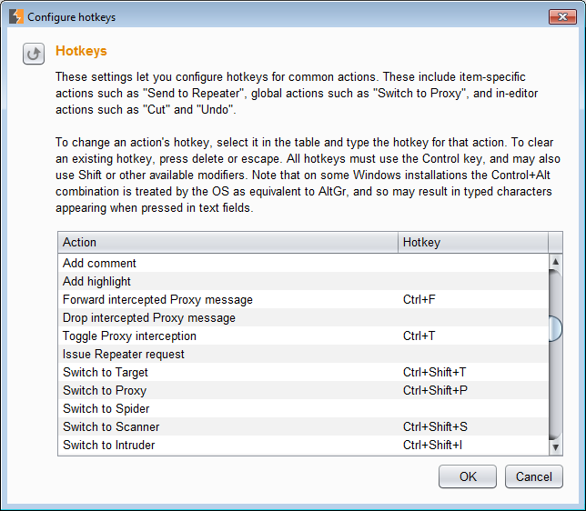Click the scrollbar up arrow

click(x=555, y=262)
